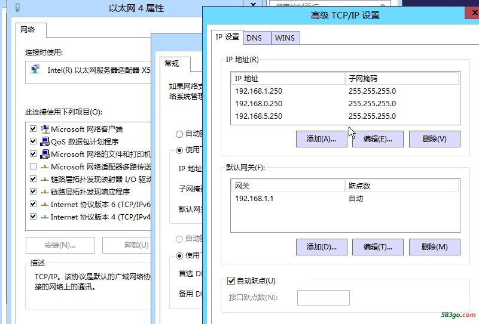Select the 链路层拓扑发现响应程序 item icon
The height and width of the screenshot is (324, 479).
(x=45, y=192)
